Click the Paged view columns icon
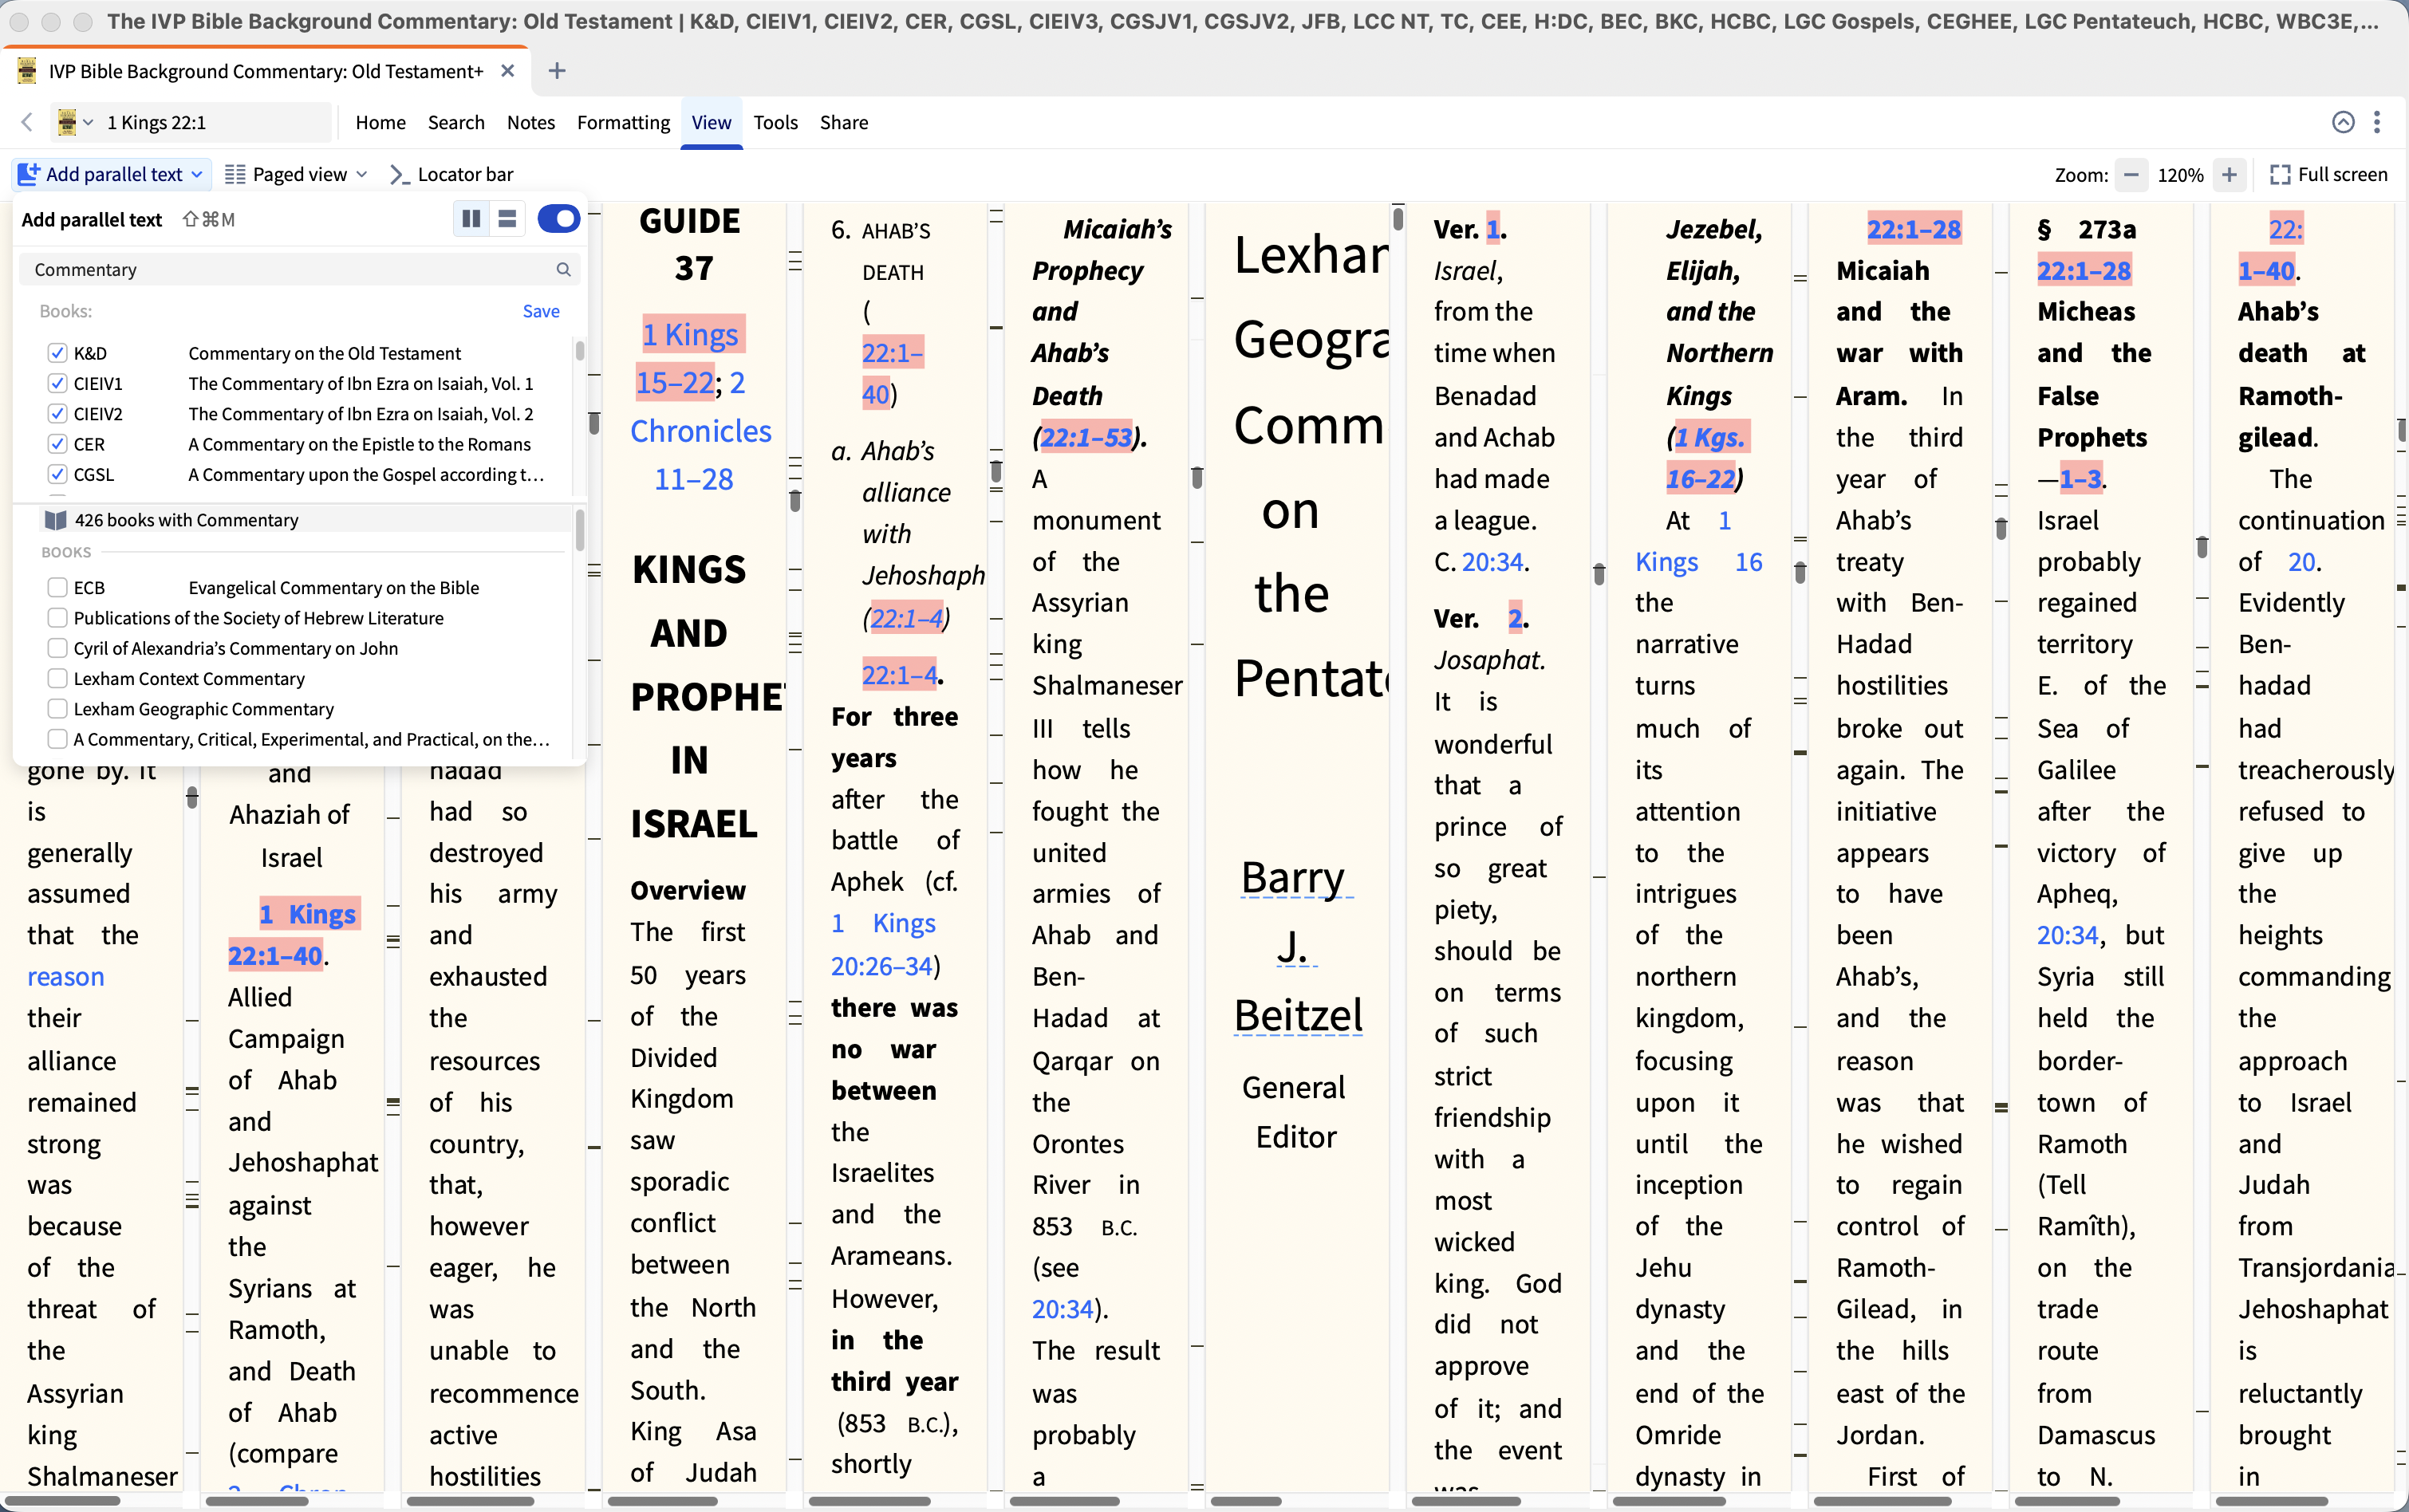 (x=235, y=174)
